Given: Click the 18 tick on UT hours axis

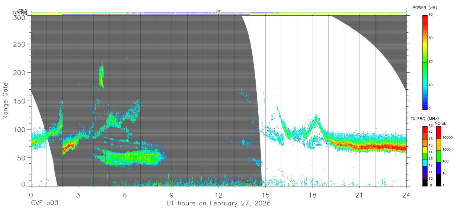Looking at the screenshot, I should tap(312, 195).
